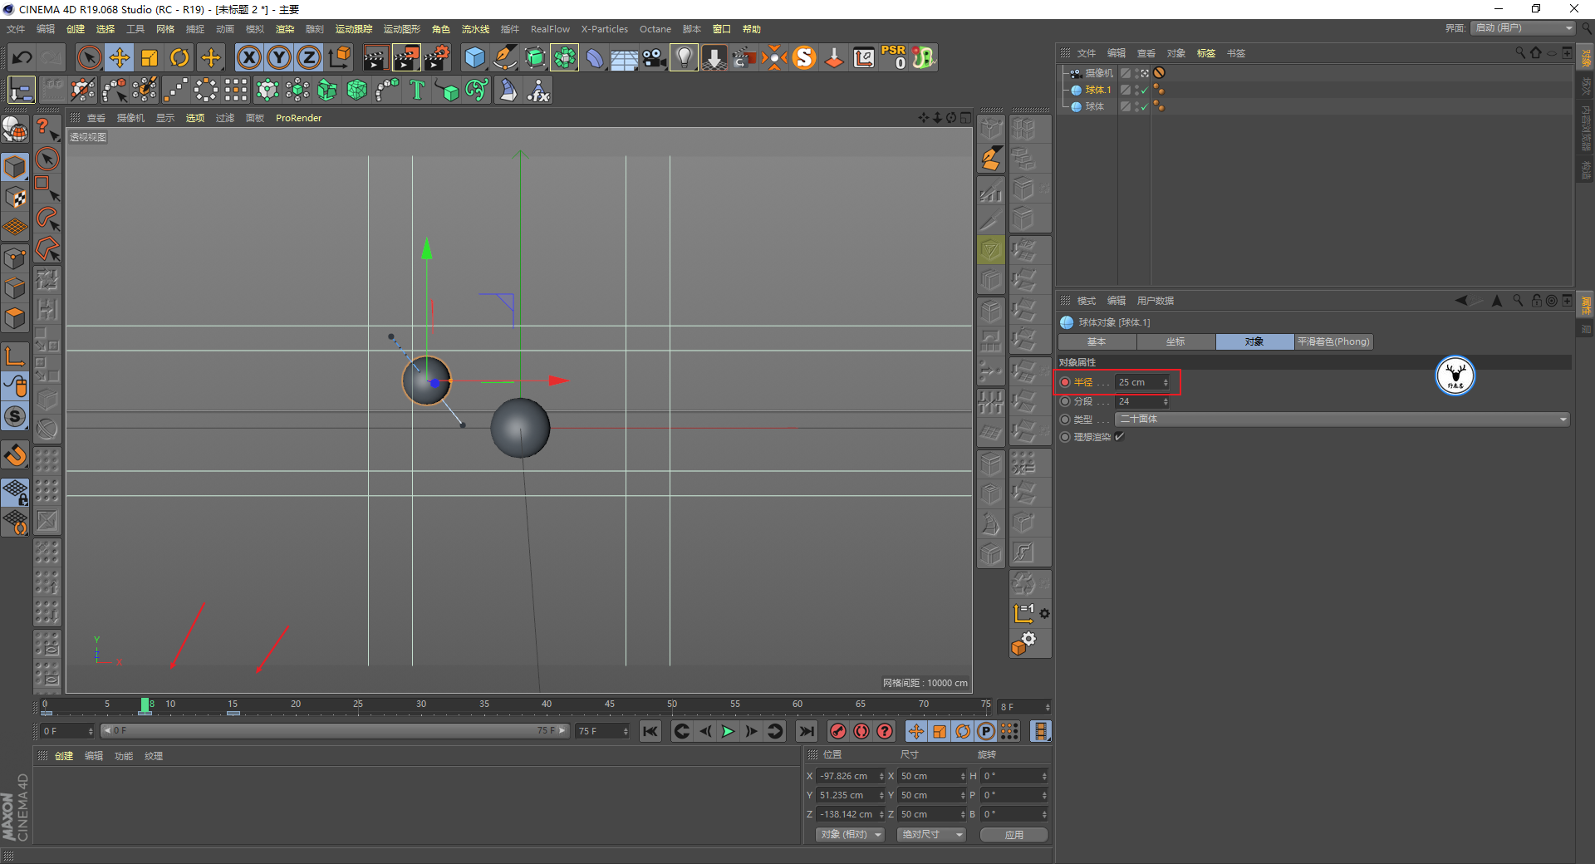Select the Live Selection tool
Image resolution: width=1595 pixels, height=864 pixels.
89,57
